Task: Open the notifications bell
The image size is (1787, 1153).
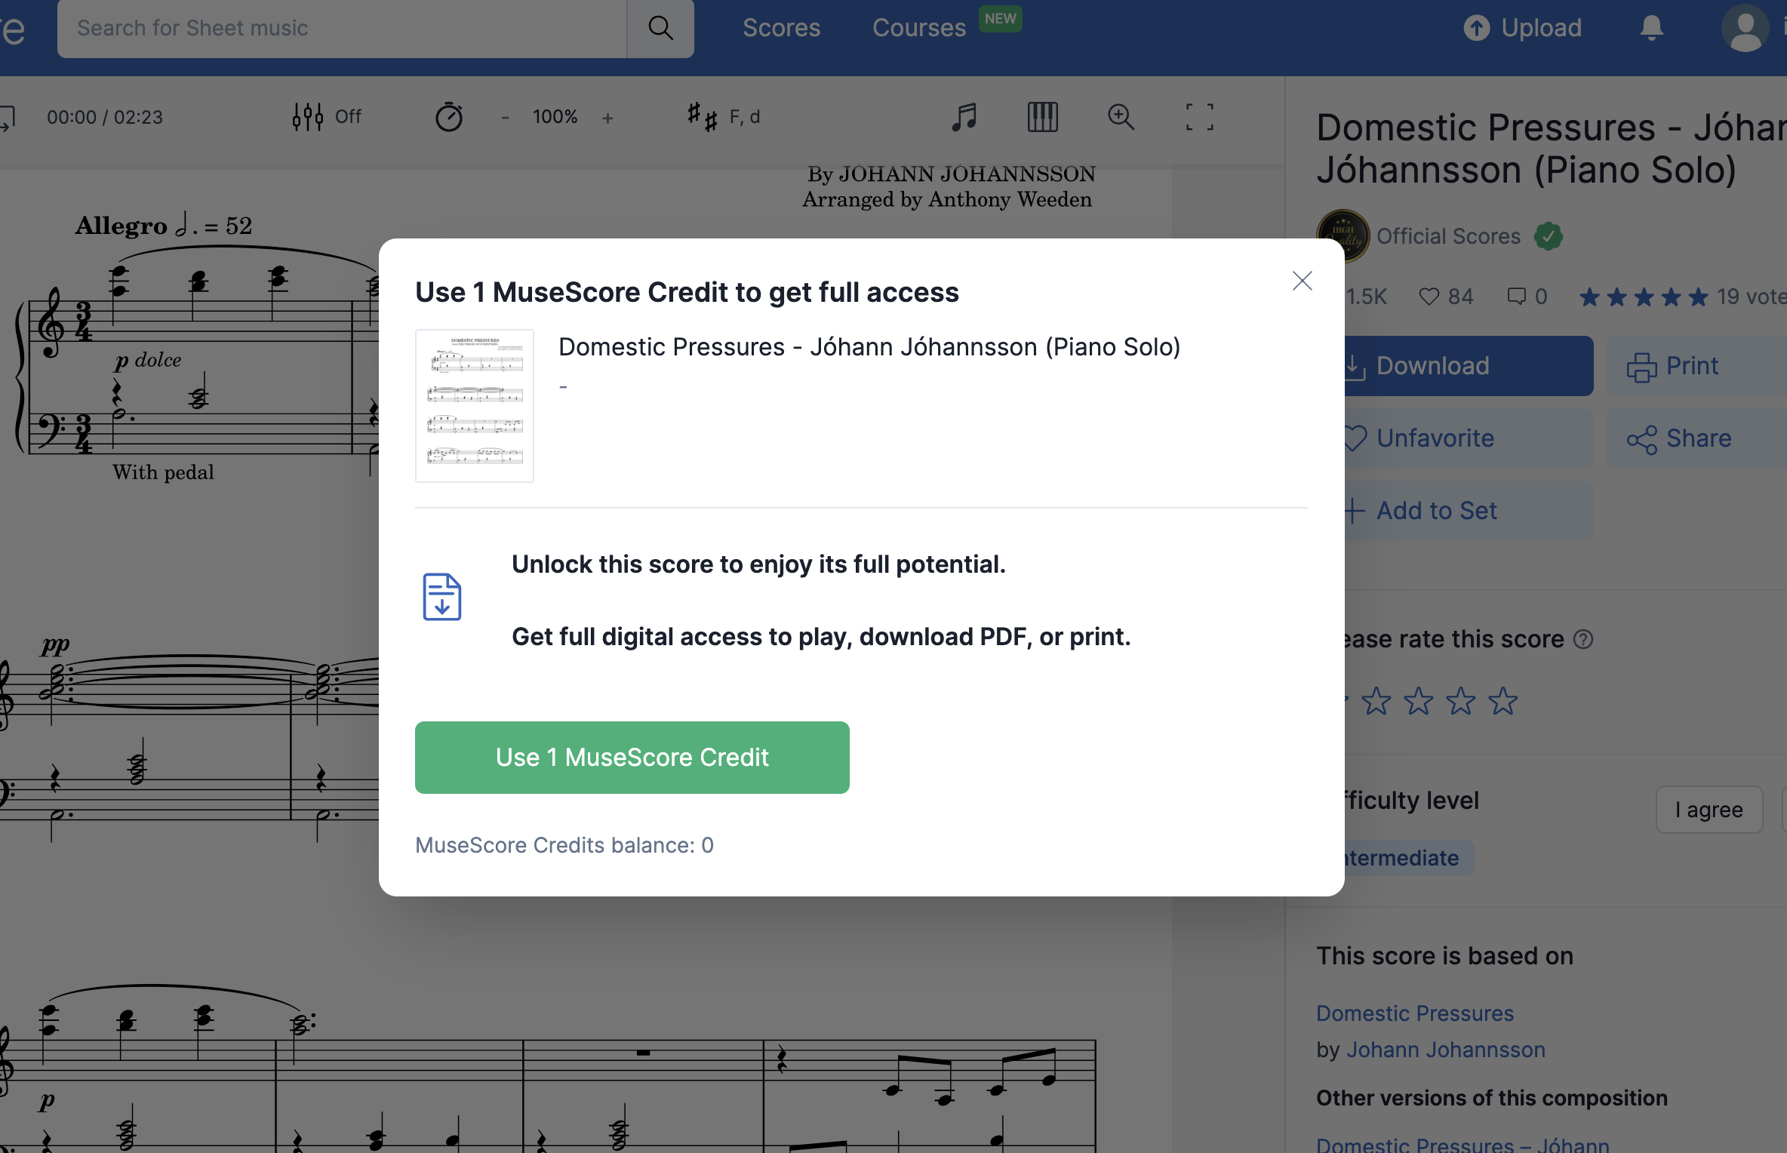Action: [1650, 28]
